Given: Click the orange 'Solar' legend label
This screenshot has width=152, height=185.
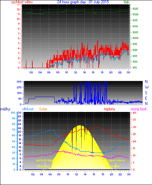Looking at the screenshot, I should (x=43, y=109).
